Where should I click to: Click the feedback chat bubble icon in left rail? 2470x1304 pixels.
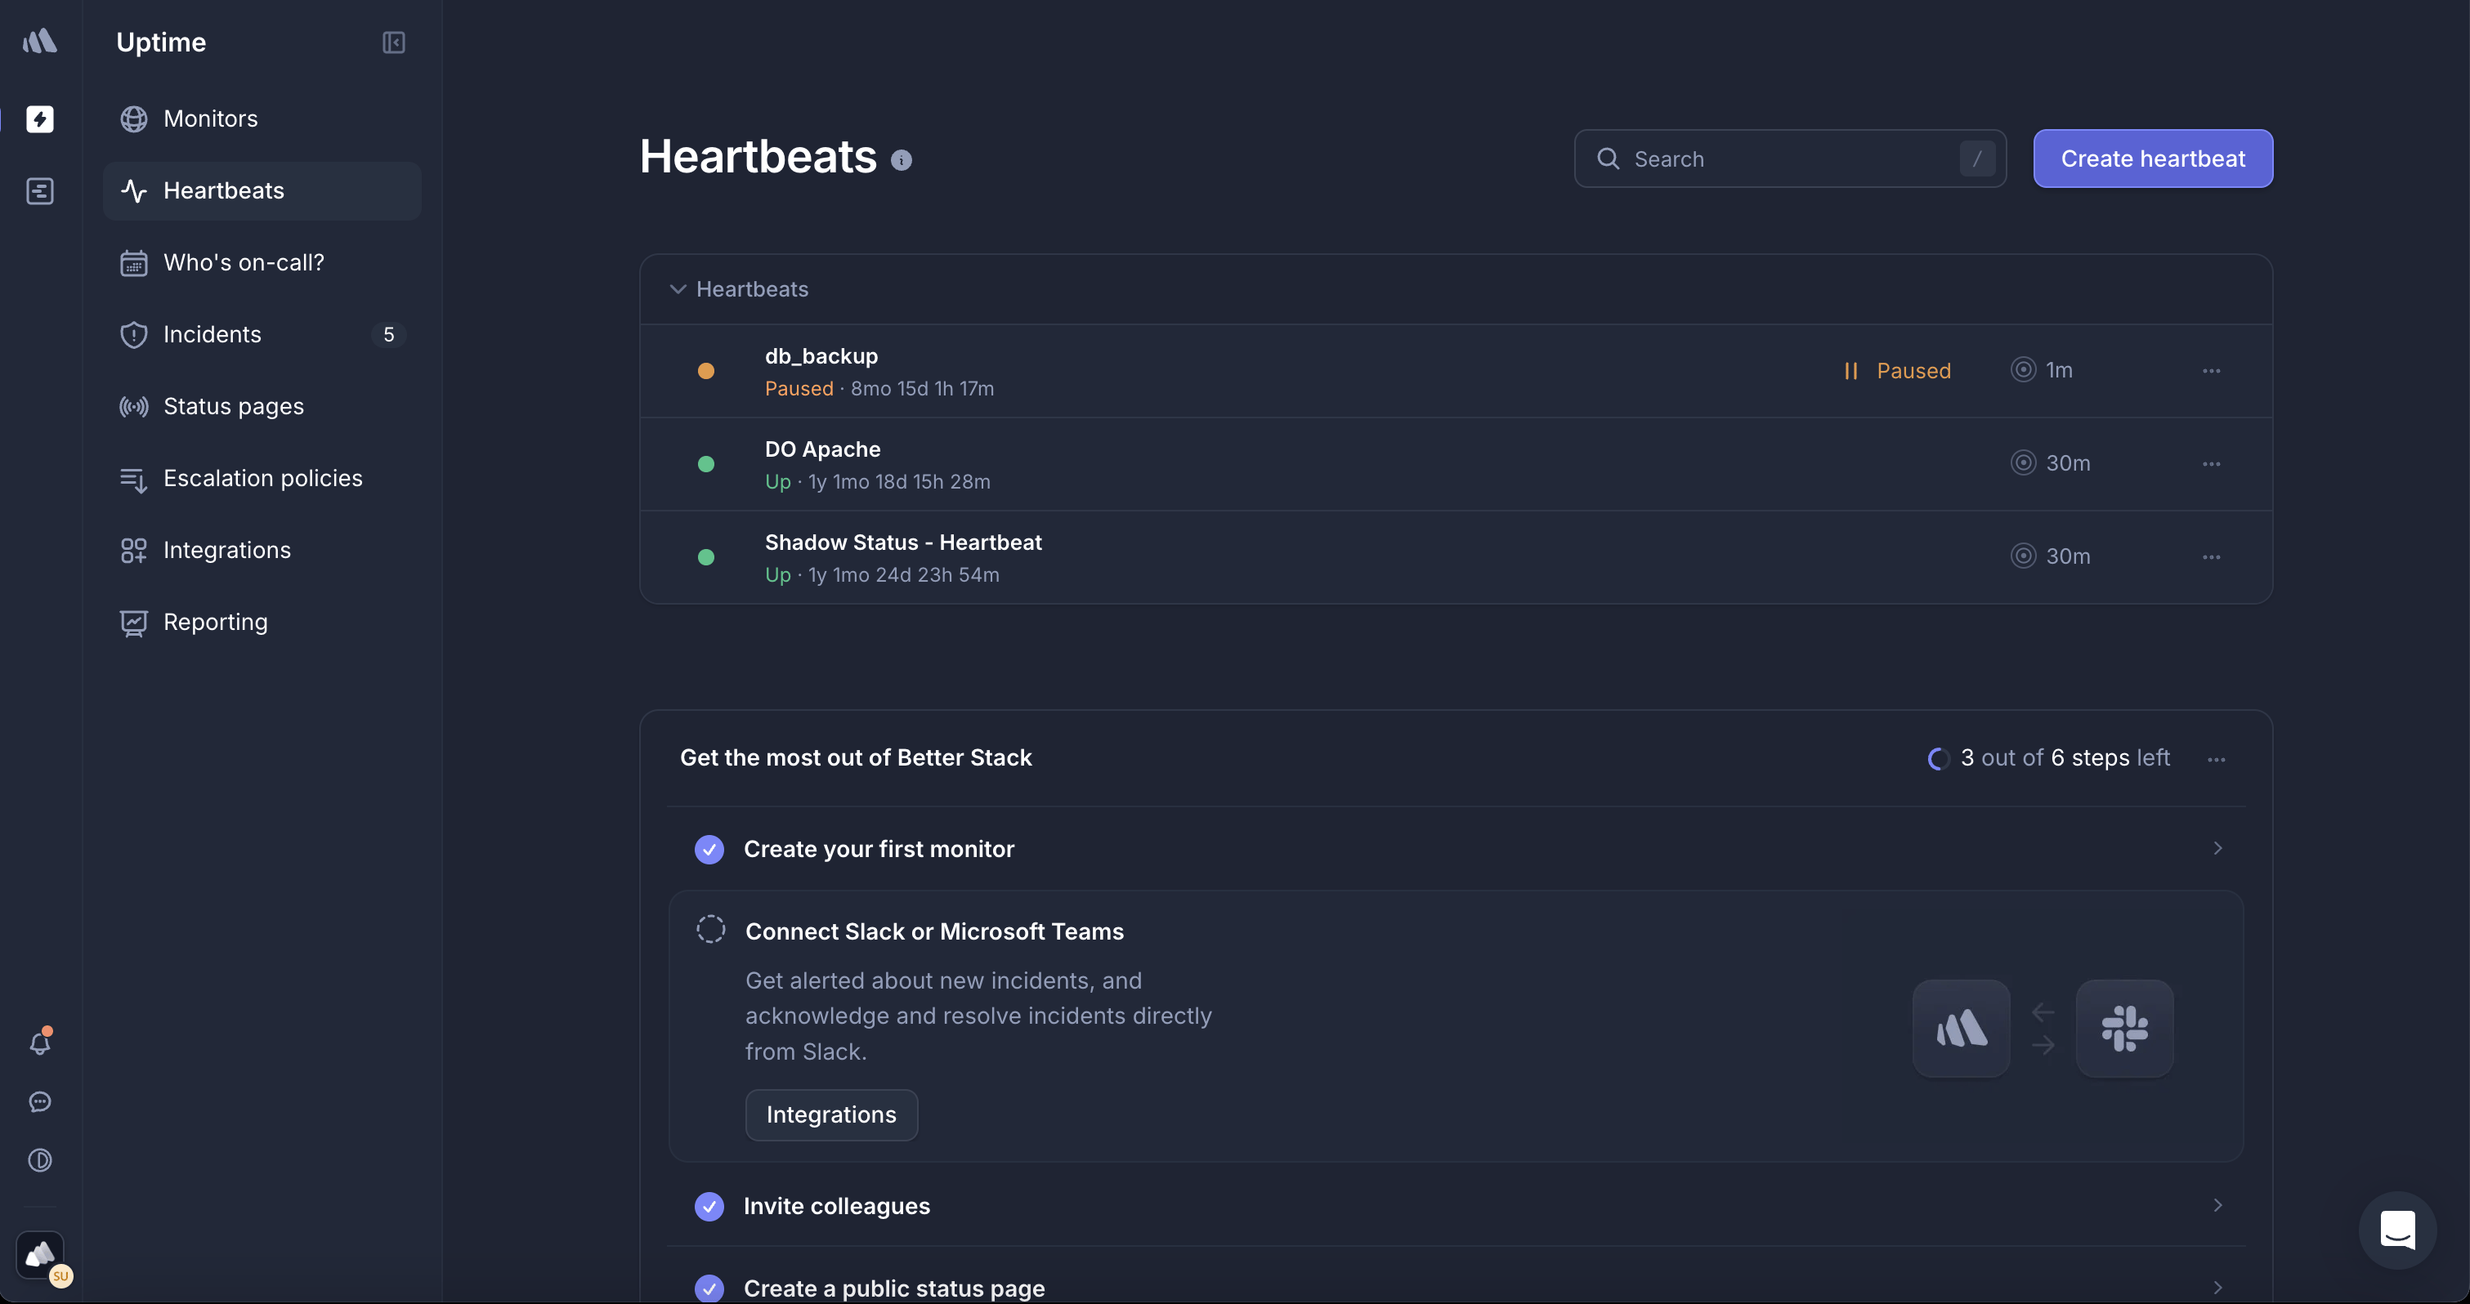point(40,1101)
